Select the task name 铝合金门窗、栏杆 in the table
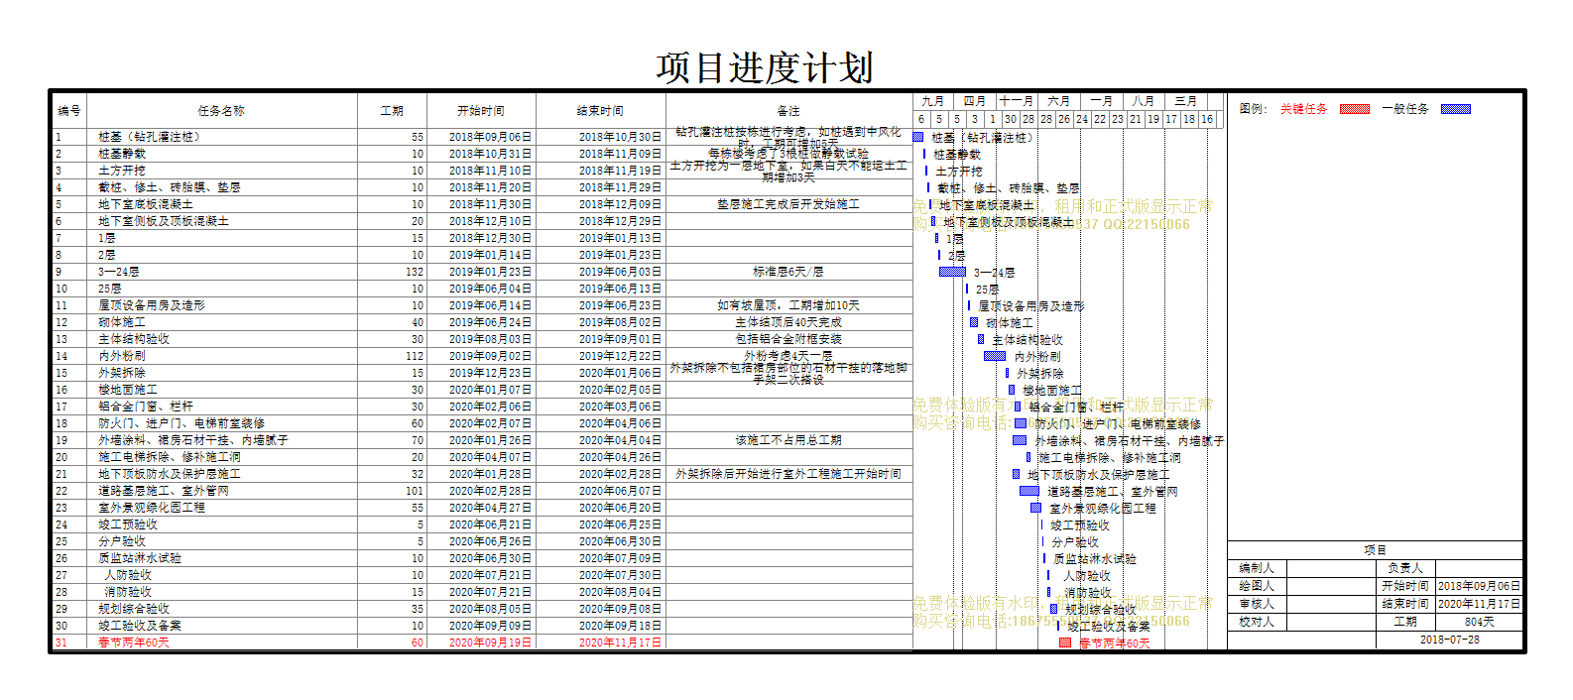 pyautogui.click(x=146, y=407)
